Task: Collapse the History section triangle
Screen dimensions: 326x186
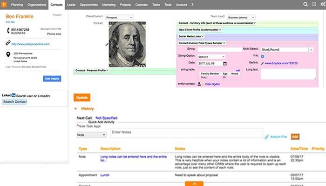Action: (x=75, y=108)
